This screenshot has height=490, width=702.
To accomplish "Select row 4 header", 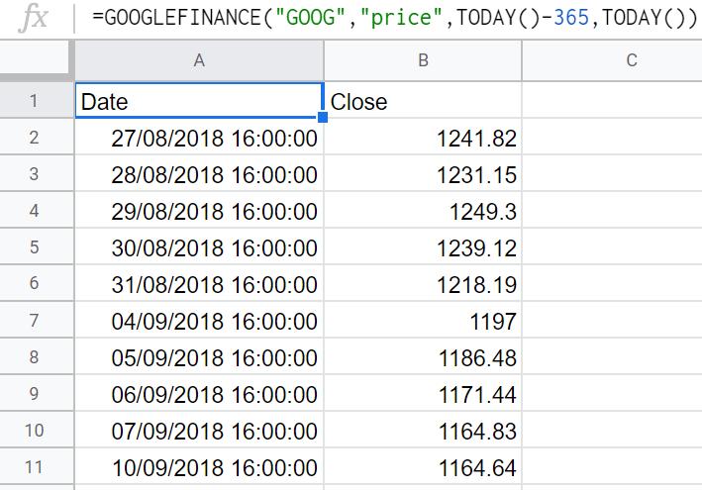I will tap(35, 210).
